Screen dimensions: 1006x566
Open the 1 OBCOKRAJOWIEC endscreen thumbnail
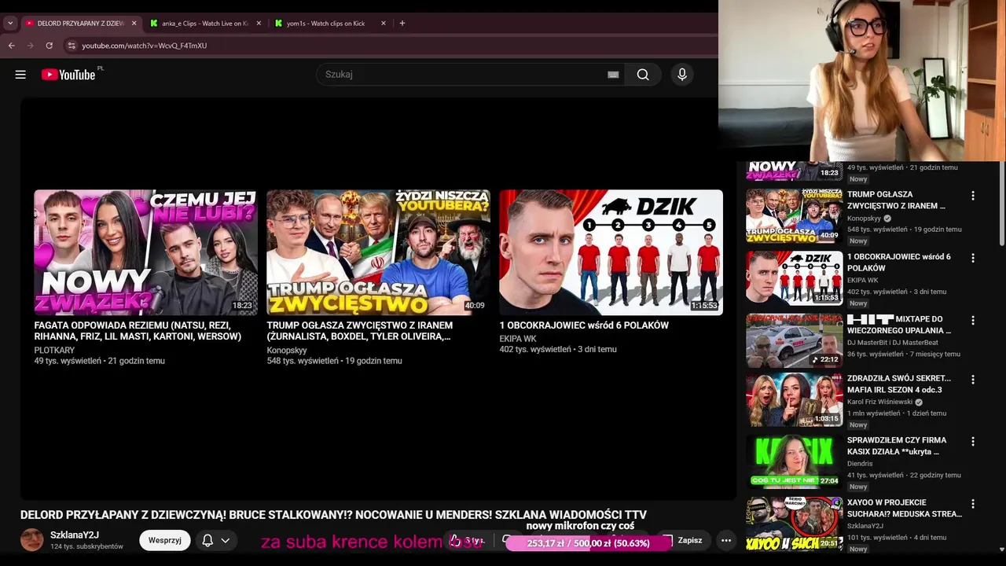[611, 252]
